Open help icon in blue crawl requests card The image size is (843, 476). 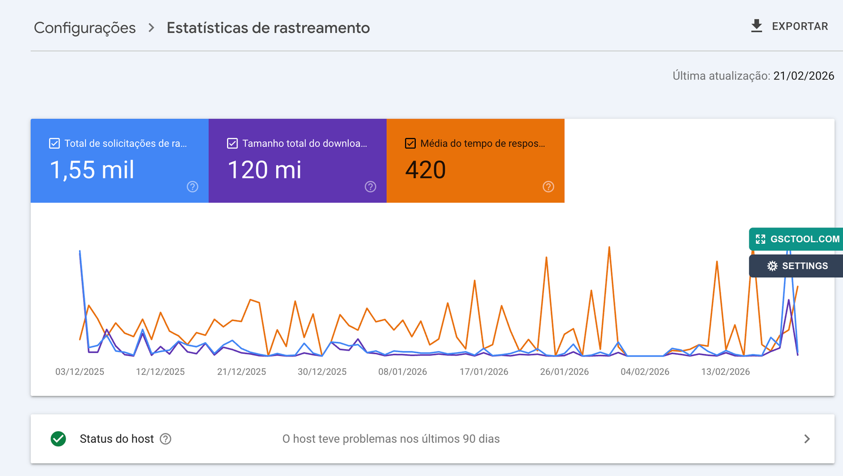[x=192, y=187]
